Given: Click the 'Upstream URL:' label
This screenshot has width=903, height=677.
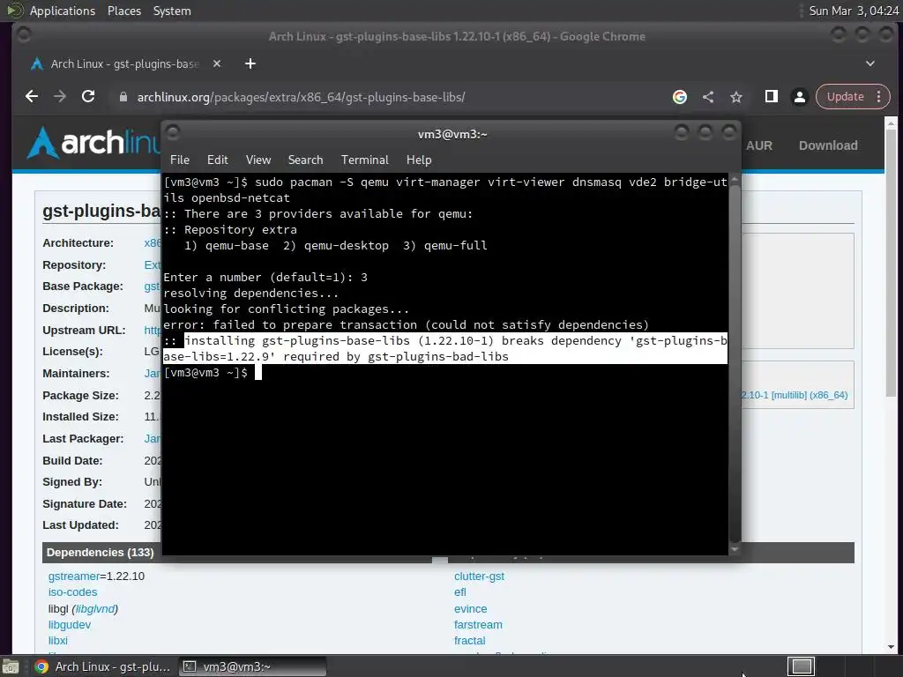Looking at the screenshot, I should tap(84, 331).
